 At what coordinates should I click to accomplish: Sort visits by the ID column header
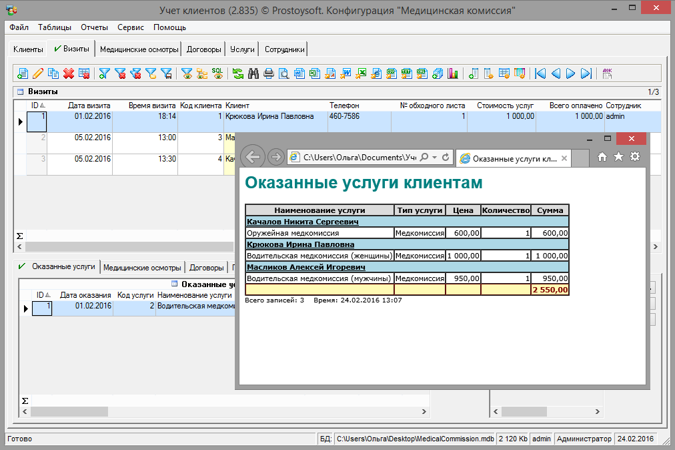(35, 105)
